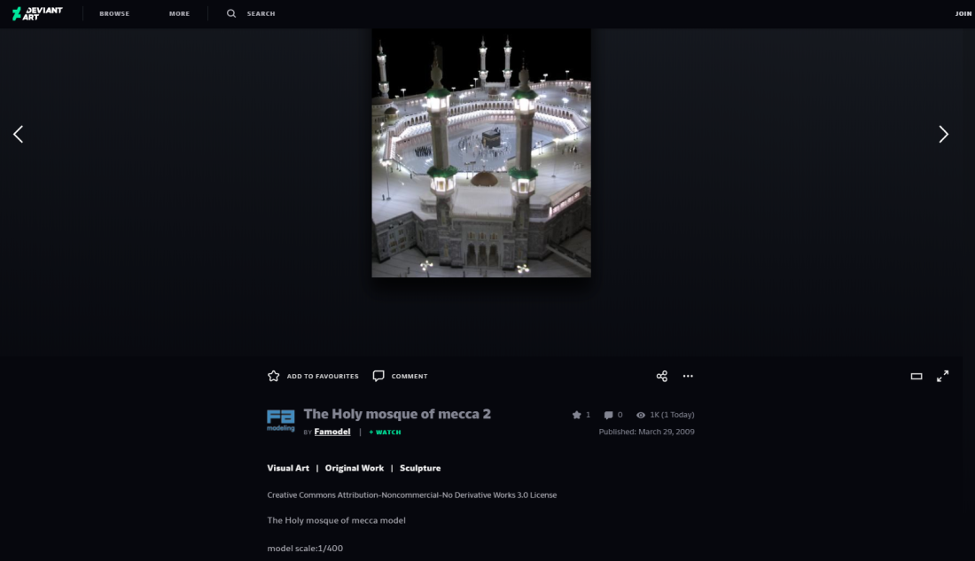Click the Add to Favourites star icon

(x=274, y=376)
